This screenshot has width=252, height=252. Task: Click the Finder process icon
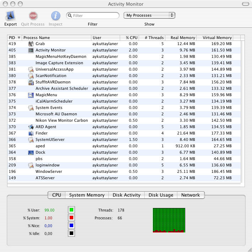point(31,133)
